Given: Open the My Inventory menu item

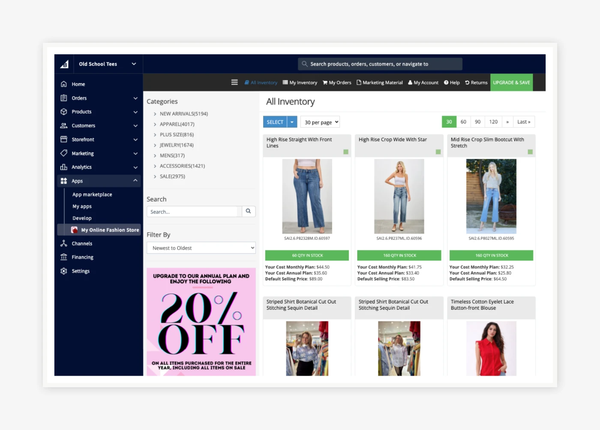Looking at the screenshot, I should pyautogui.click(x=300, y=83).
